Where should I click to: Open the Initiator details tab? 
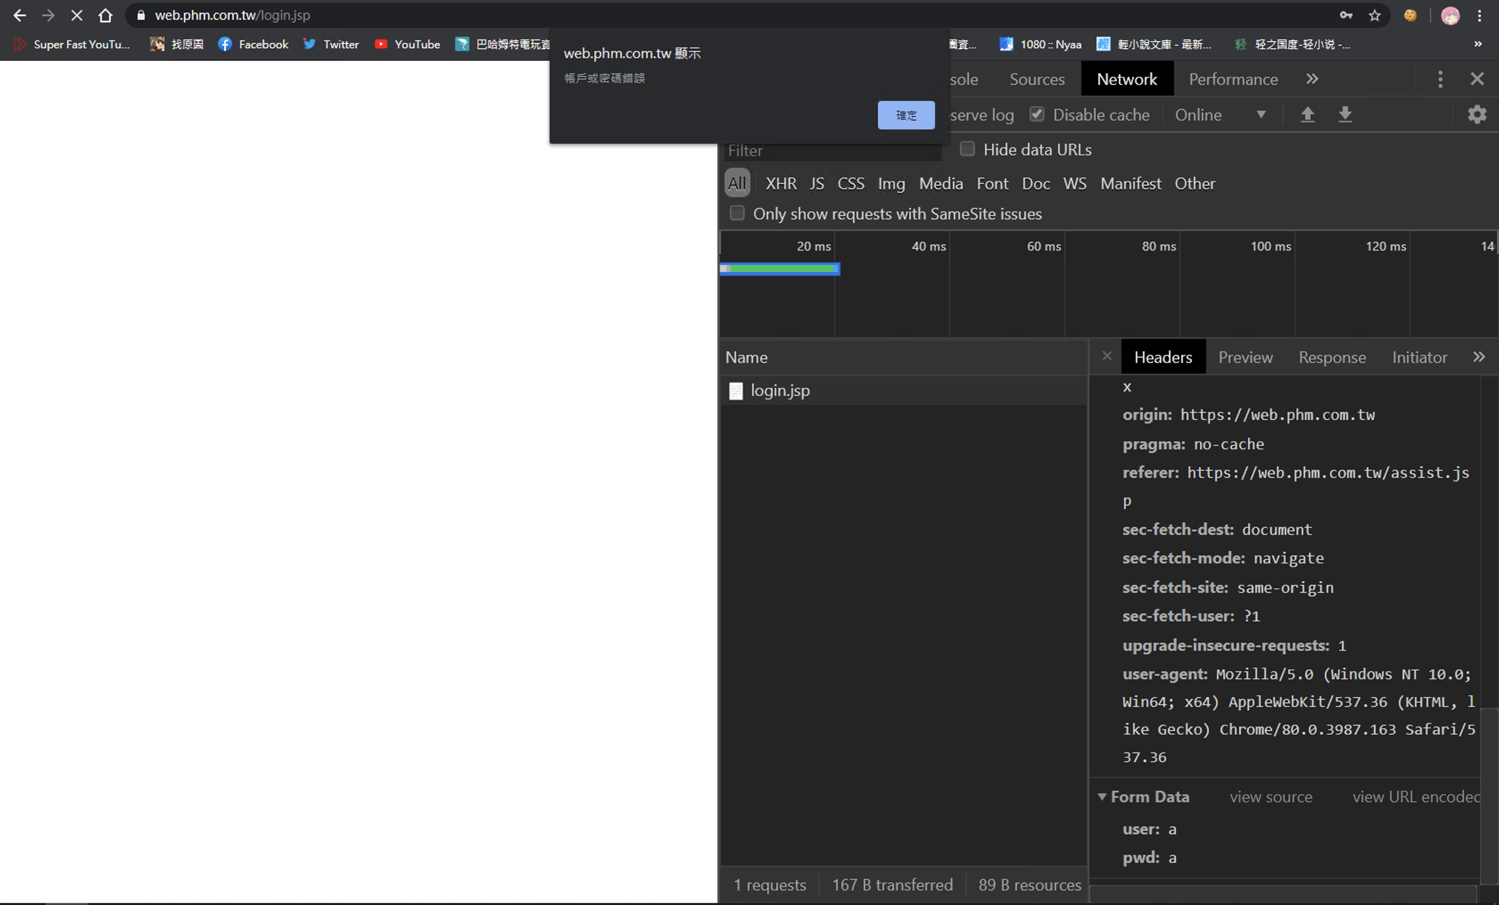1419,358
